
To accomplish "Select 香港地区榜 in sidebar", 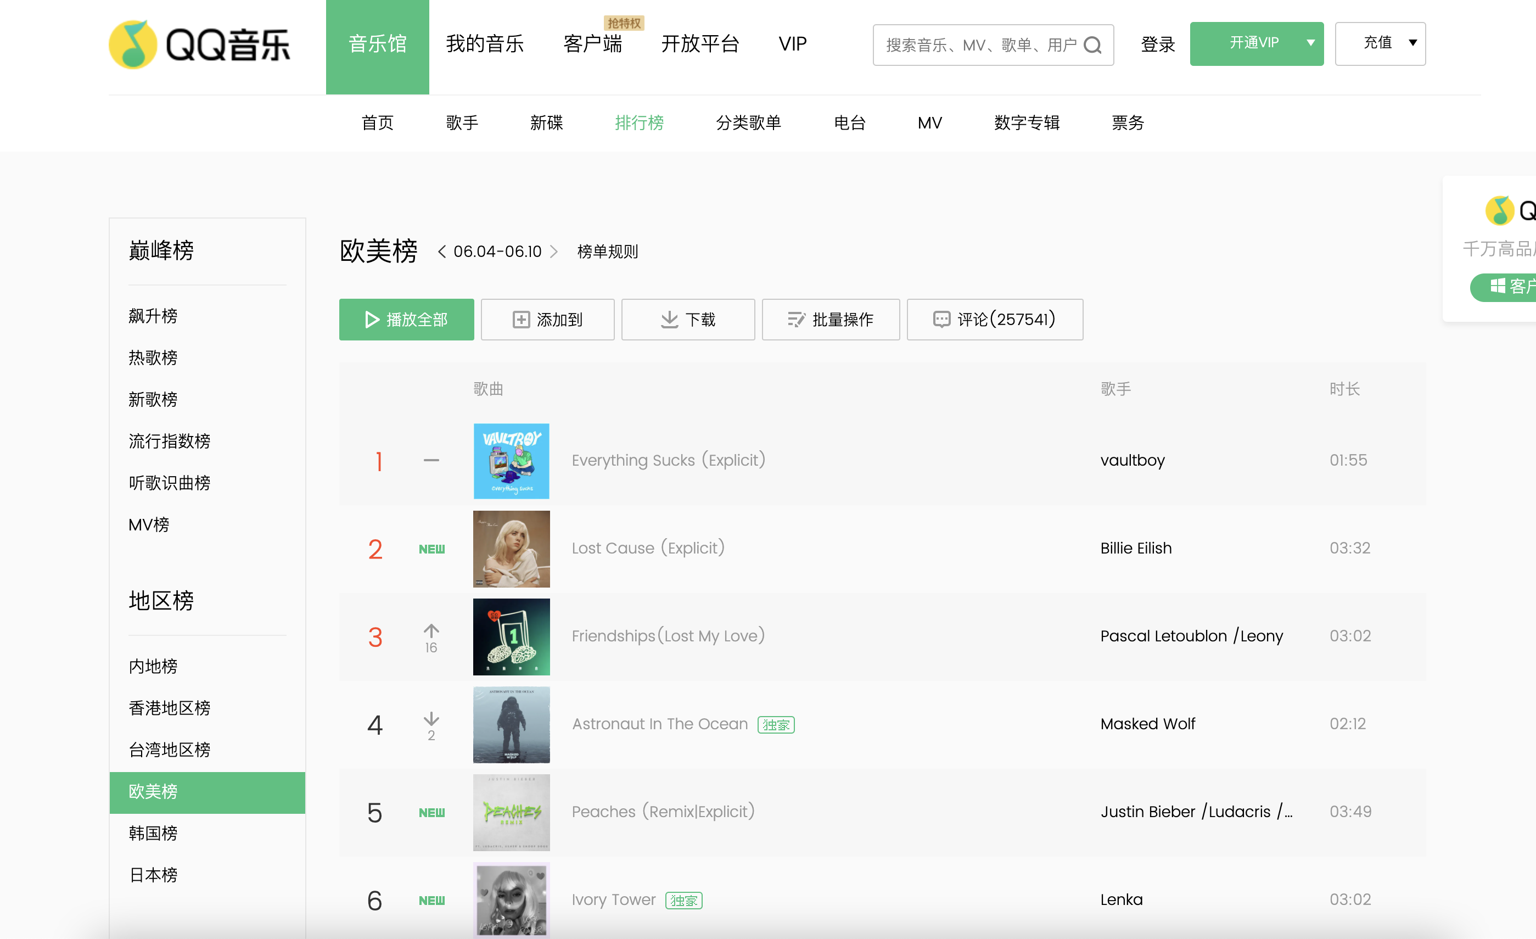I will click(x=169, y=708).
